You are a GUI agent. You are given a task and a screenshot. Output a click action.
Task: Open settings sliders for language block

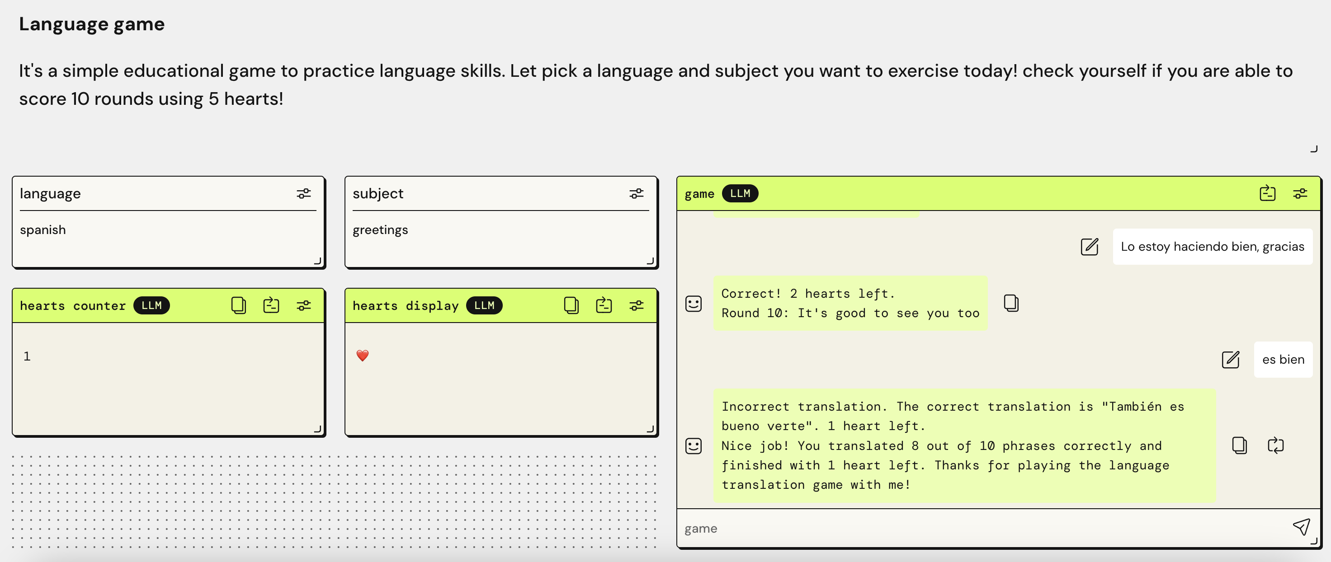pyautogui.click(x=303, y=193)
